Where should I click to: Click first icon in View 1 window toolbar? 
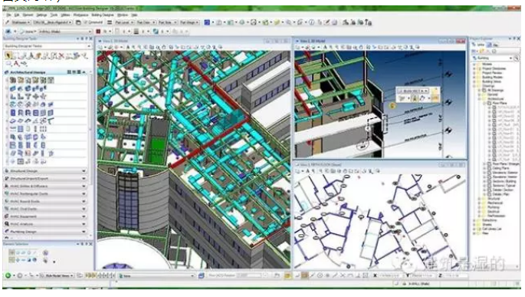click(x=100, y=48)
